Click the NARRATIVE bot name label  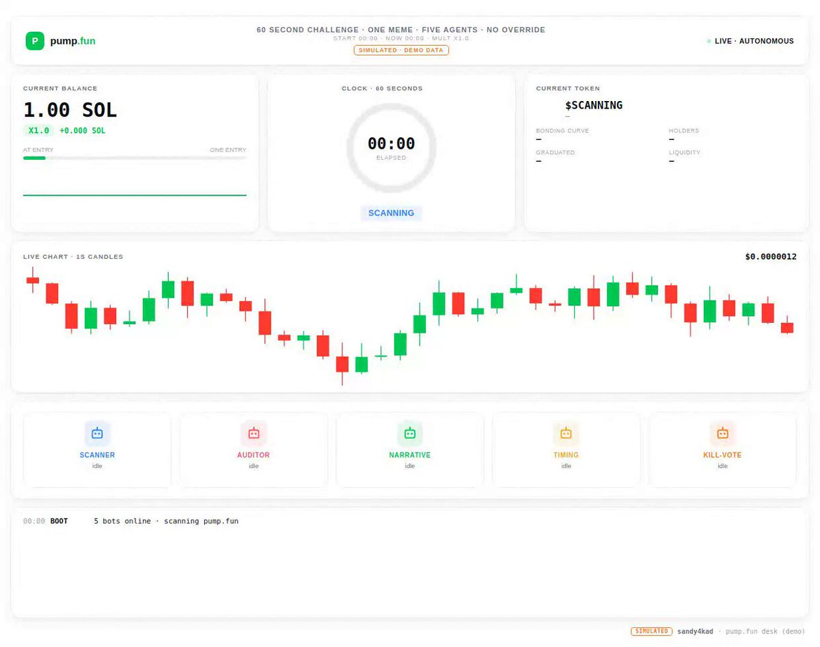point(410,455)
